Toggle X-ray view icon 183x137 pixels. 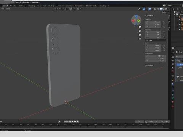(x=155, y=9)
